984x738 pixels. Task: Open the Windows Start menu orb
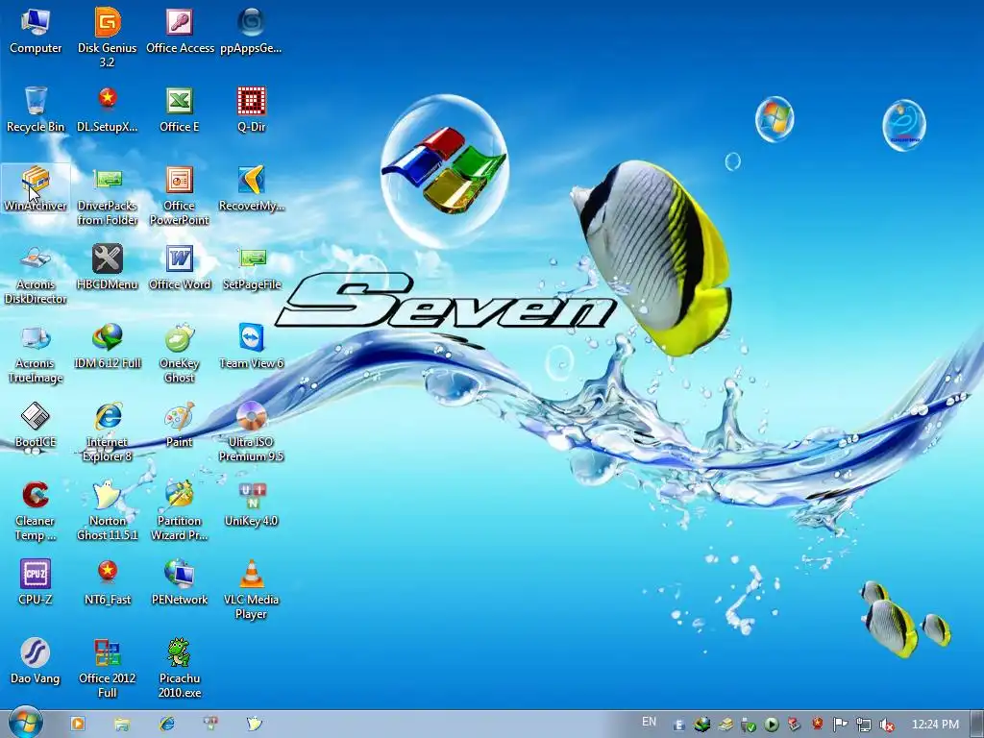(x=24, y=723)
